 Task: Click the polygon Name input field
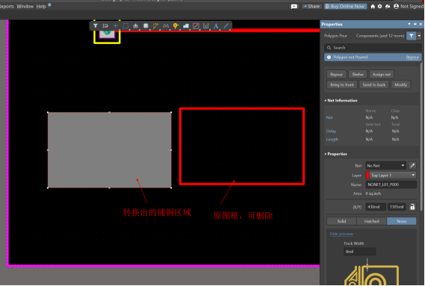click(391, 184)
